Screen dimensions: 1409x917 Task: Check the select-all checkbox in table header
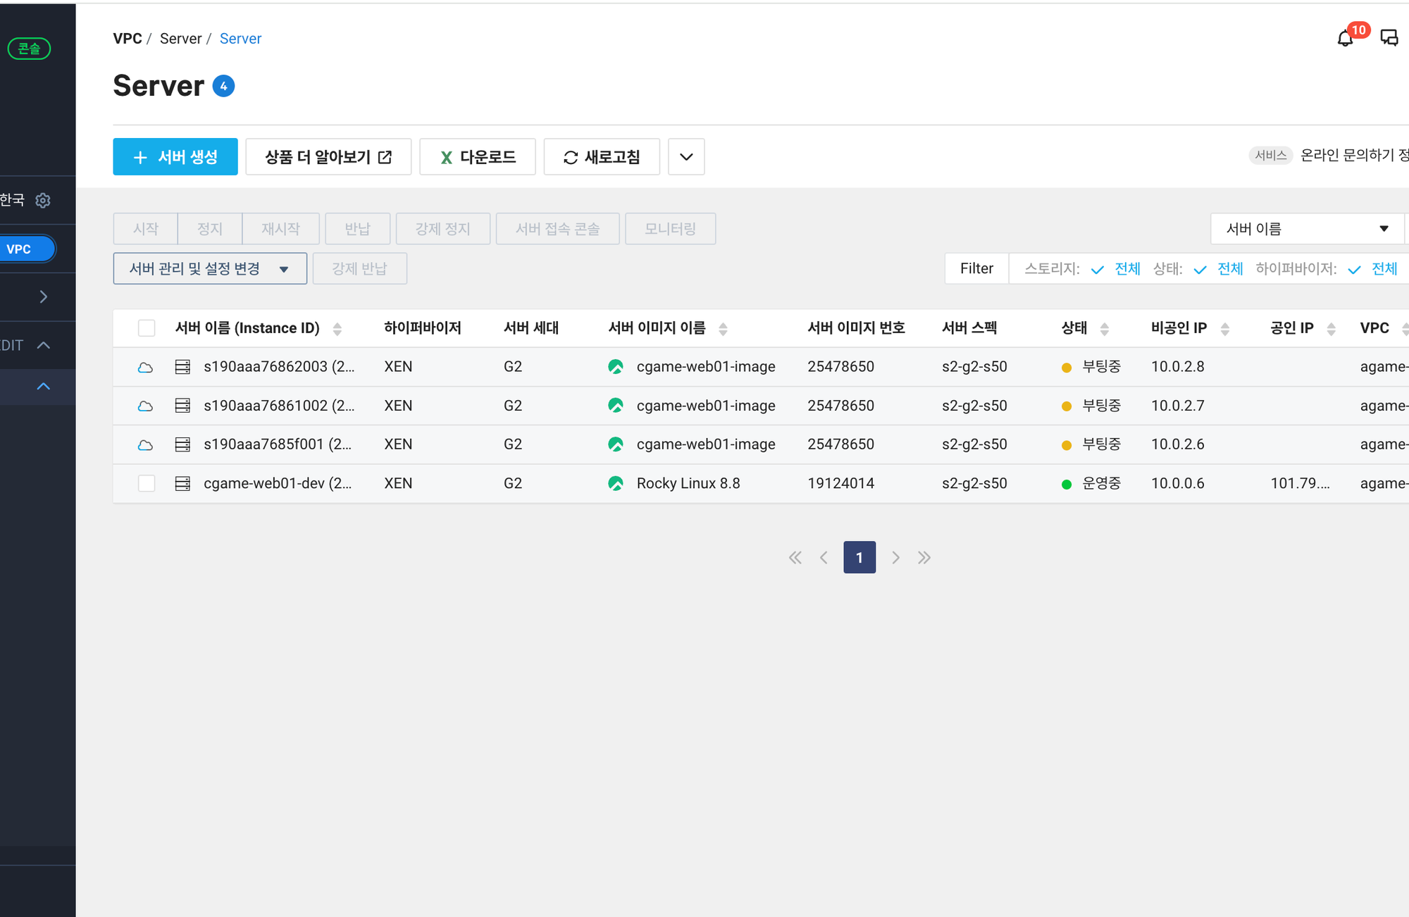click(x=147, y=328)
